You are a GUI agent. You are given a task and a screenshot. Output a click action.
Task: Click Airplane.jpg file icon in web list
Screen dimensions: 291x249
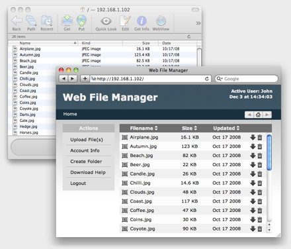(125, 138)
